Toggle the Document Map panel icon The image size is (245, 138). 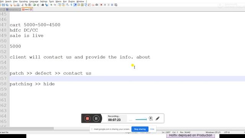(82, 5)
